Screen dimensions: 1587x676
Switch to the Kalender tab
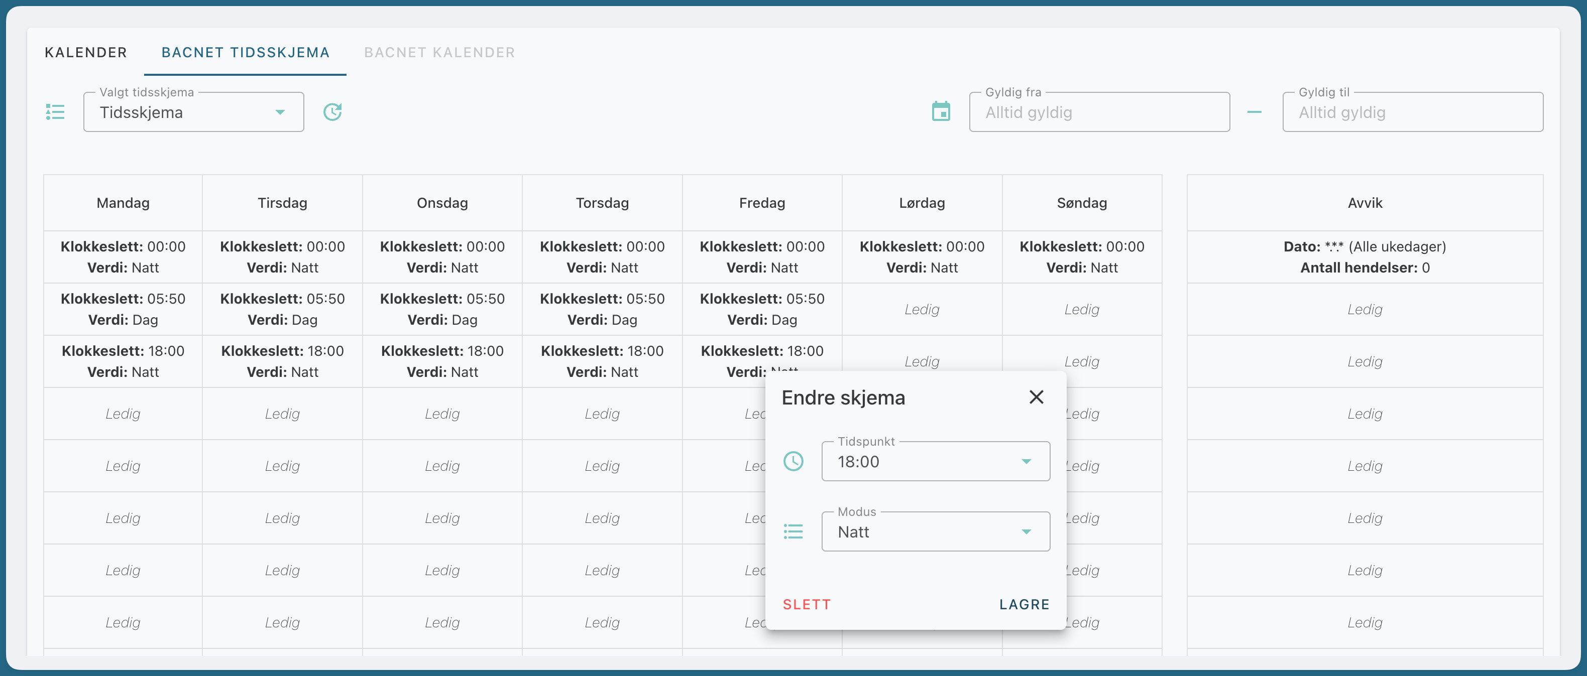[x=86, y=52]
